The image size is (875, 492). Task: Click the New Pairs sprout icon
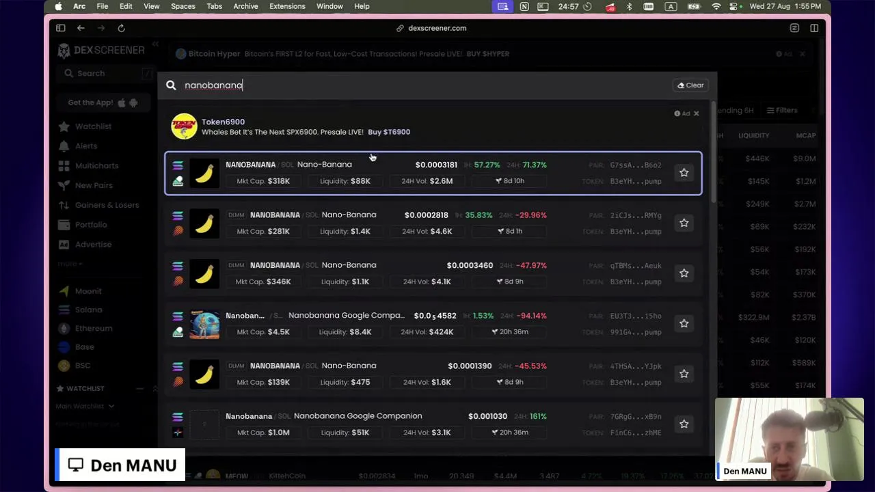(x=64, y=185)
